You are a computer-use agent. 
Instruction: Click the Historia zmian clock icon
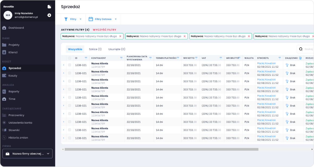pyautogui.click(x=4, y=137)
